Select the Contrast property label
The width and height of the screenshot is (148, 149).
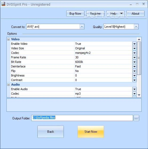point(17,80)
